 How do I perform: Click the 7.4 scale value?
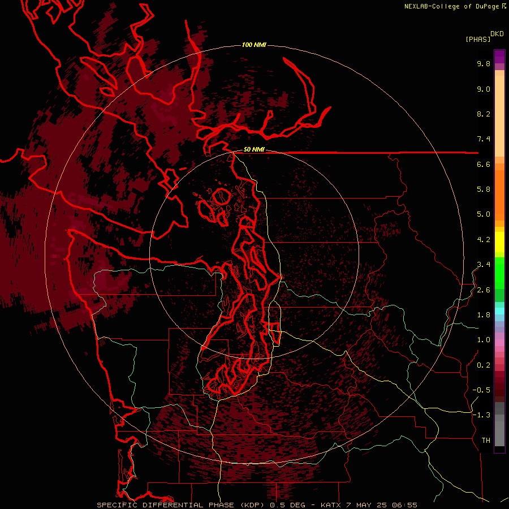tap(484, 139)
